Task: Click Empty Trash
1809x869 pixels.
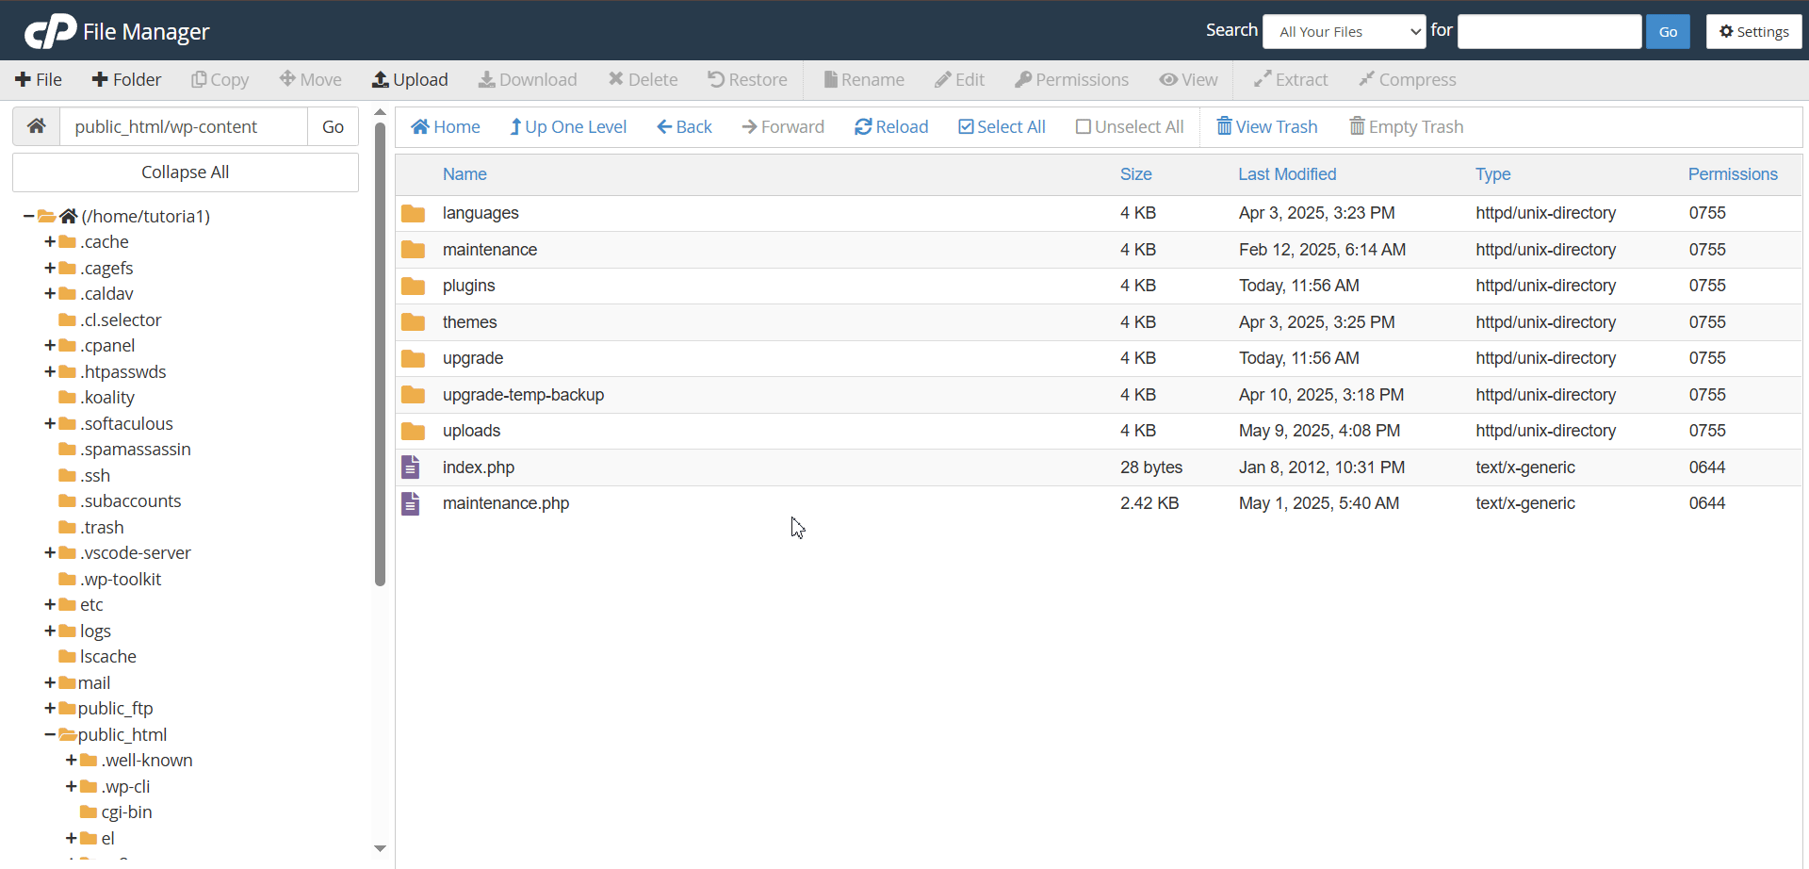Action: [x=1407, y=127]
